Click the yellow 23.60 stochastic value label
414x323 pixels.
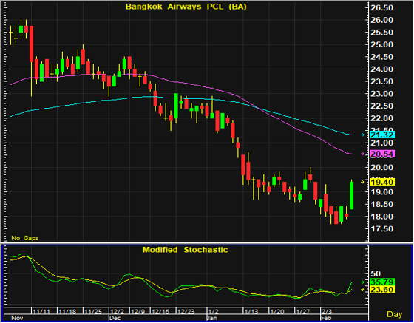382,290
